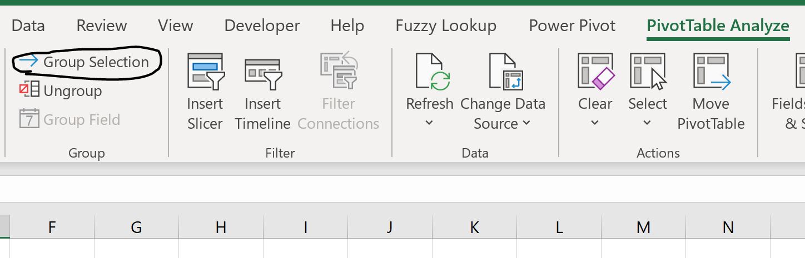This screenshot has height=258, width=805.
Task: Select column K header
Action: [474, 226]
